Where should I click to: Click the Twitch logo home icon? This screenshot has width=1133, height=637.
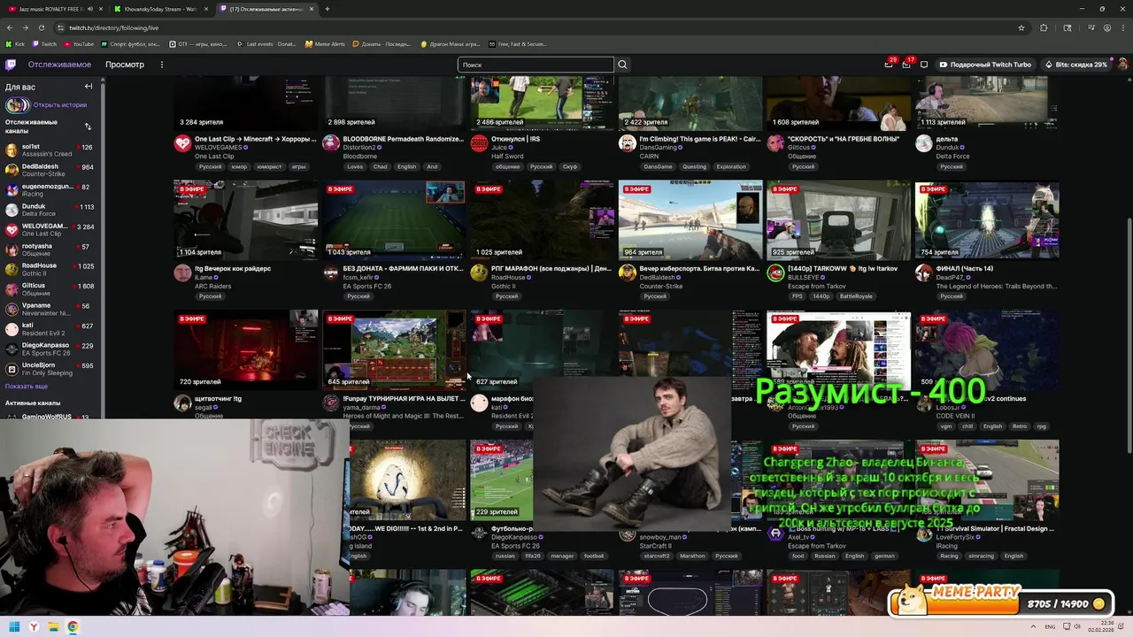coord(11,65)
